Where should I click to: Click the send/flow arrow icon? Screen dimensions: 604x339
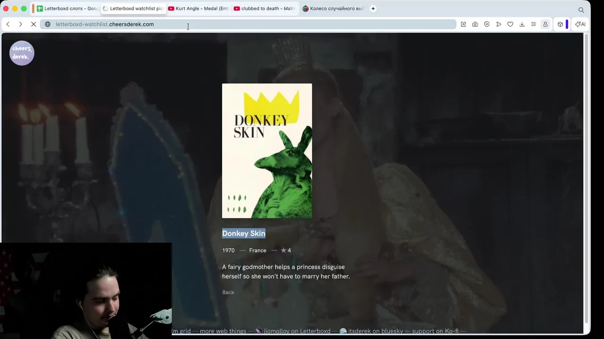(x=499, y=24)
